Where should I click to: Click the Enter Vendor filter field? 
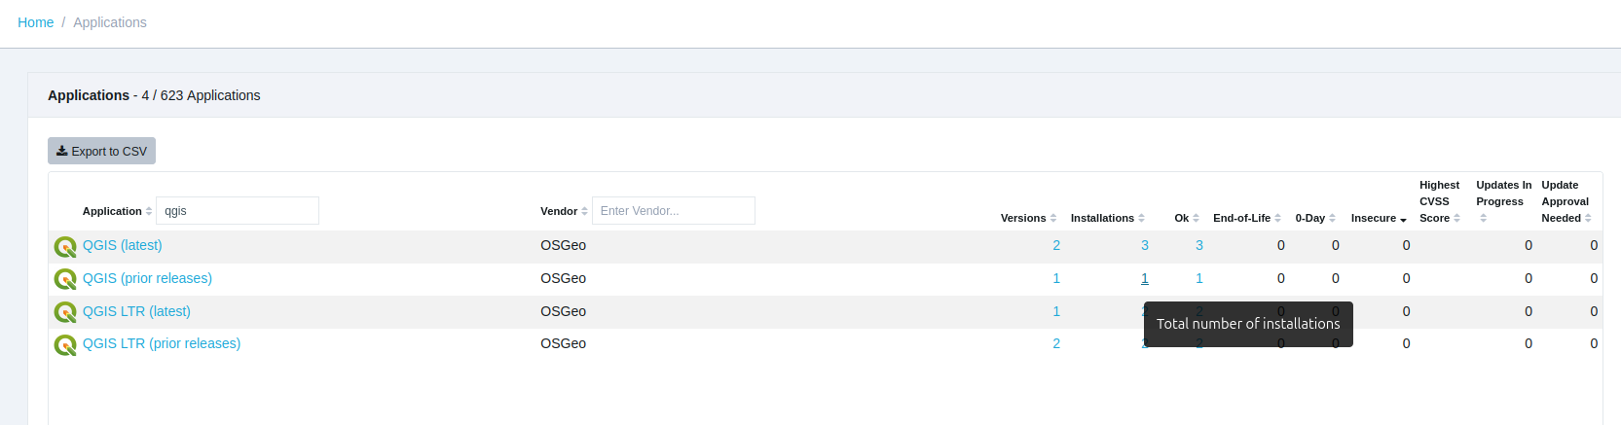coord(673,211)
